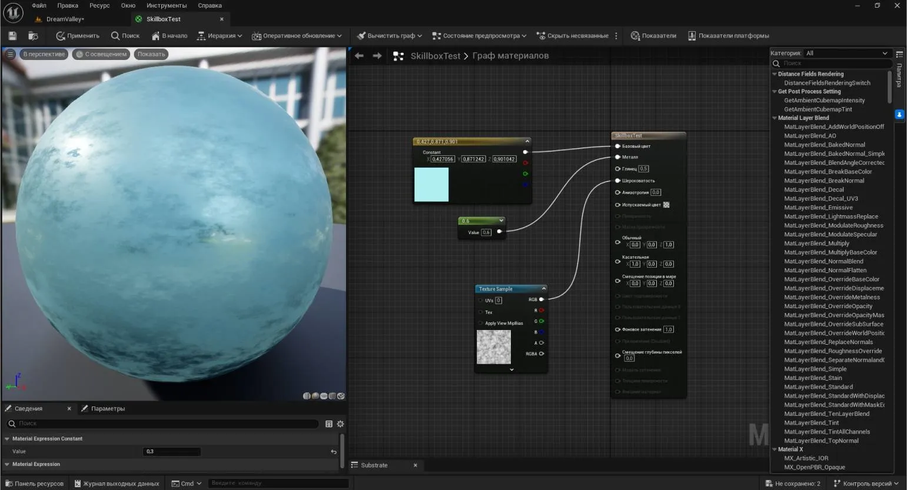Switch to the Parameters (Параметры) tab
907x490 pixels.
(107, 409)
